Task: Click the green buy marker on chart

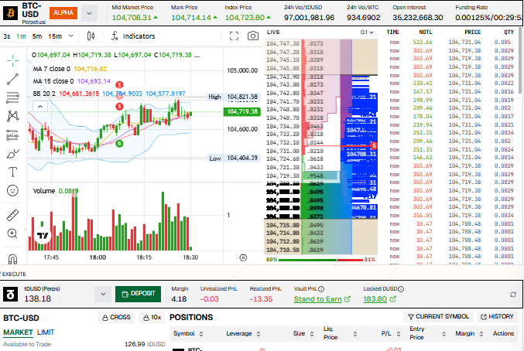Action: (x=119, y=144)
